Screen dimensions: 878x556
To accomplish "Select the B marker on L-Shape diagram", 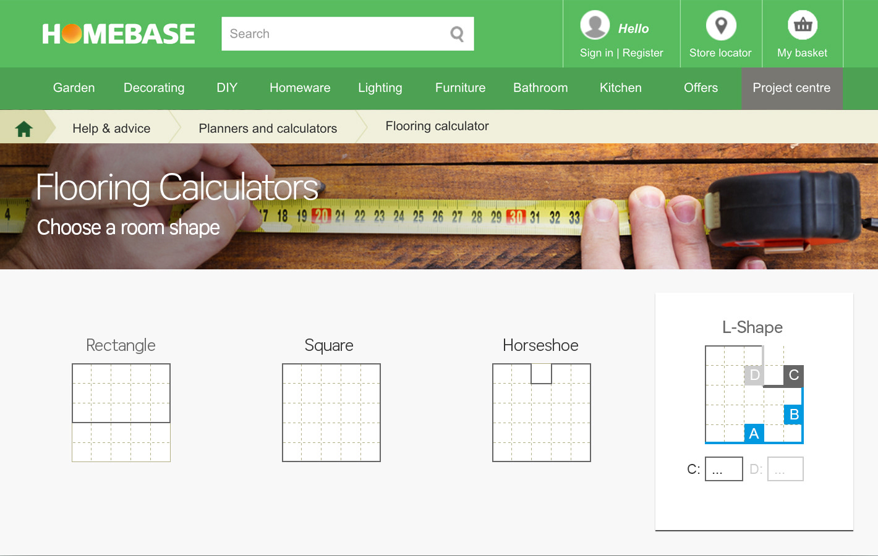I will [794, 415].
